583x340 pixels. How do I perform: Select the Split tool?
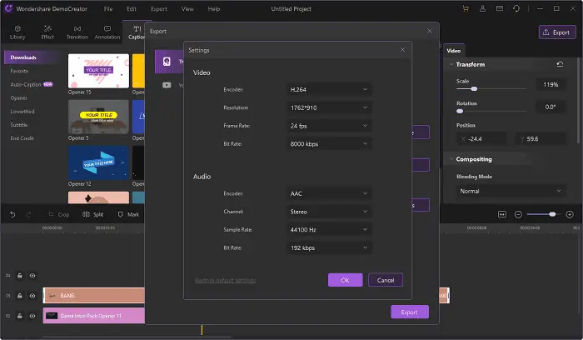[92, 214]
